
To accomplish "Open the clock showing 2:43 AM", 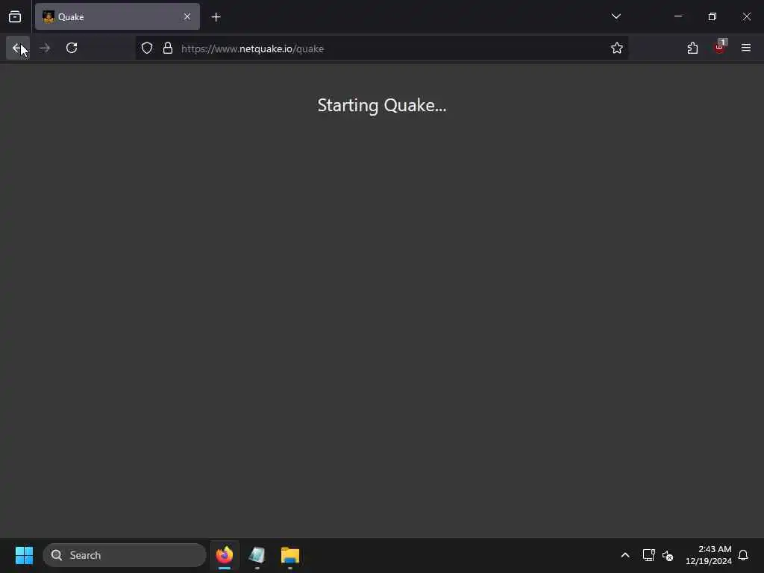I will click(709, 555).
